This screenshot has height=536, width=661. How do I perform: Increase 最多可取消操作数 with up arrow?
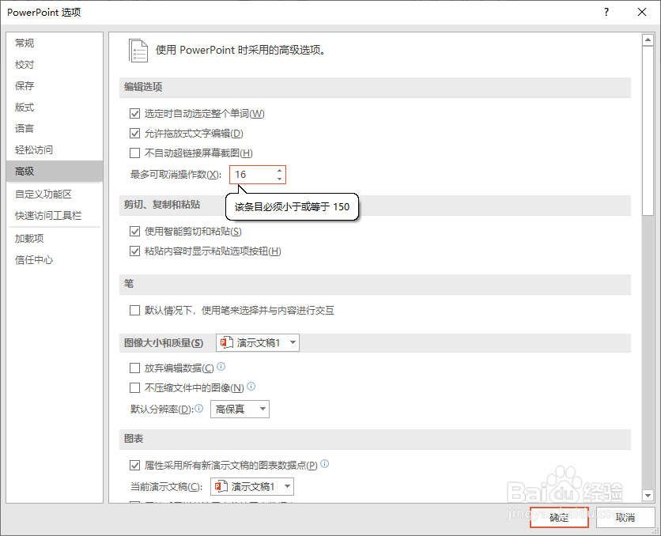(x=279, y=170)
